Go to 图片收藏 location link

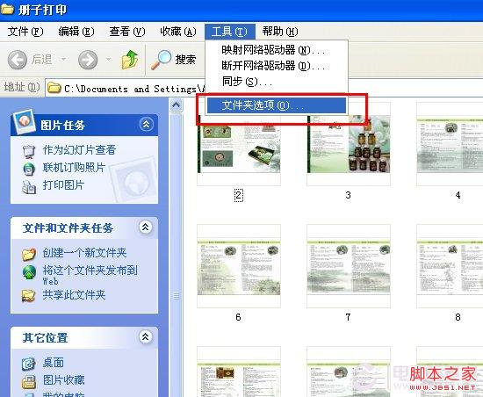(63, 380)
